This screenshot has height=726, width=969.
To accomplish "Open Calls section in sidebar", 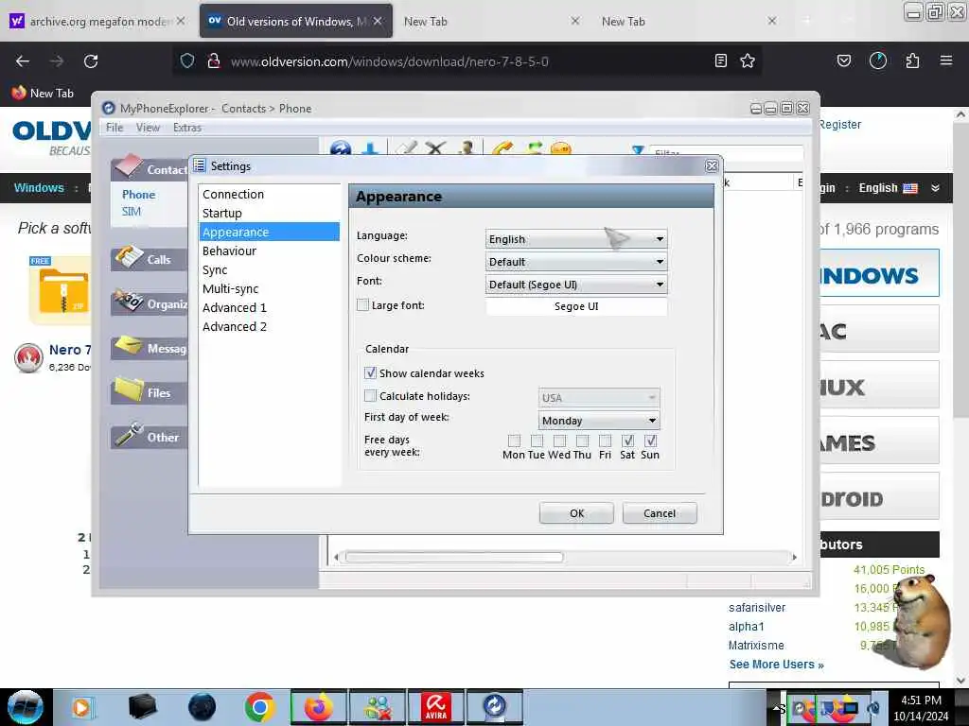I will click(x=150, y=259).
